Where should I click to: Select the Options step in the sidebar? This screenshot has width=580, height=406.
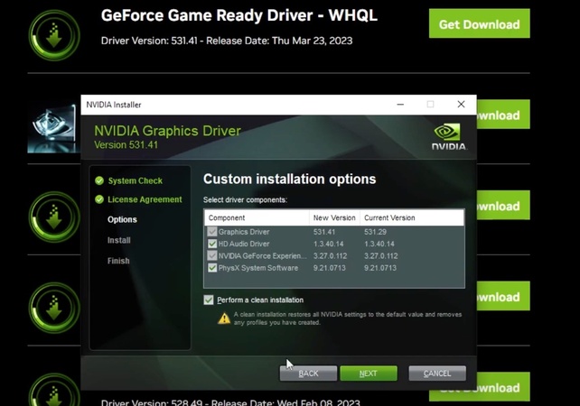click(x=122, y=219)
